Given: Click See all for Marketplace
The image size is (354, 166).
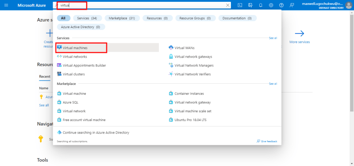Looking at the screenshot, I should click(273, 84).
